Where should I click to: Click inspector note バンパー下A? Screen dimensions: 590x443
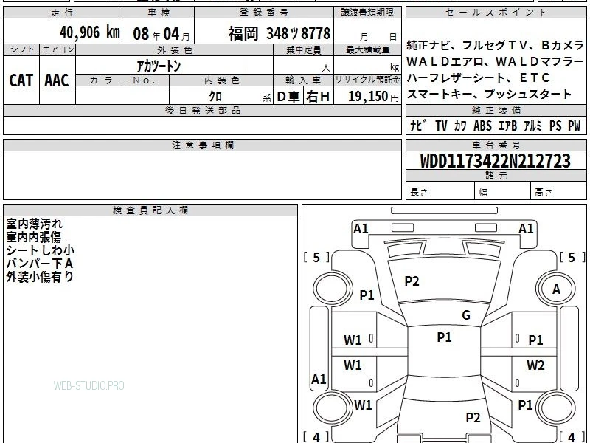click(40, 264)
